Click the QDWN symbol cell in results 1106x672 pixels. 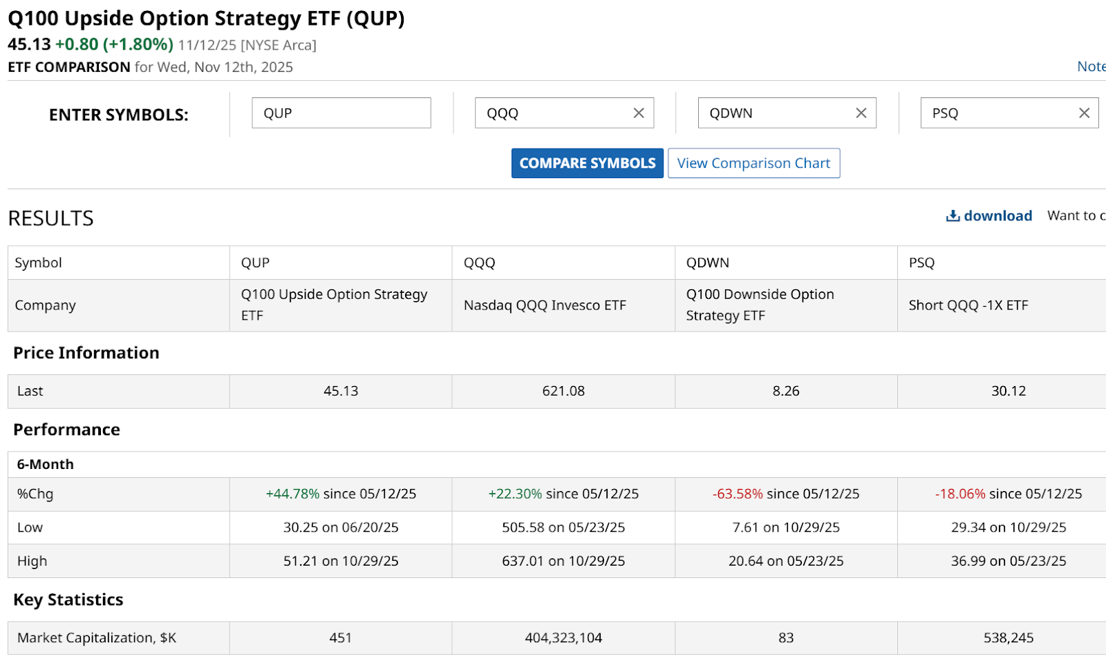(x=707, y=263)
